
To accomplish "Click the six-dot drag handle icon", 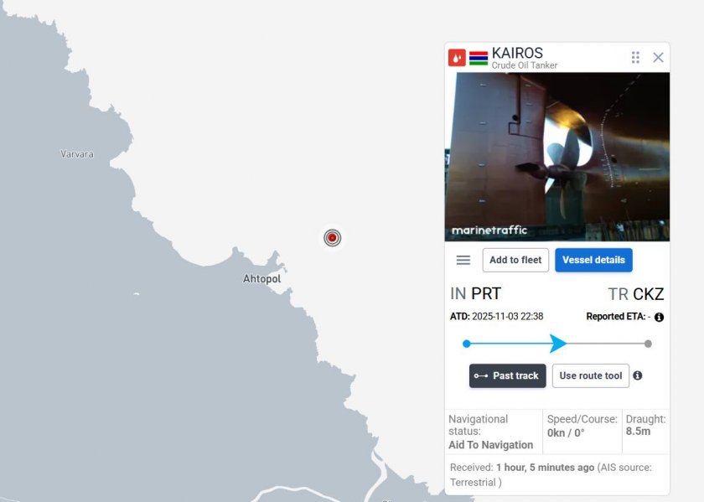I will pos(635,58).
